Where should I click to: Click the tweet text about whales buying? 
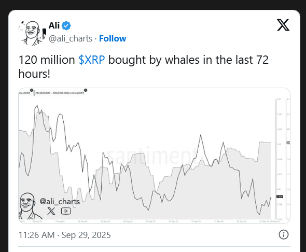coord(144,67)
